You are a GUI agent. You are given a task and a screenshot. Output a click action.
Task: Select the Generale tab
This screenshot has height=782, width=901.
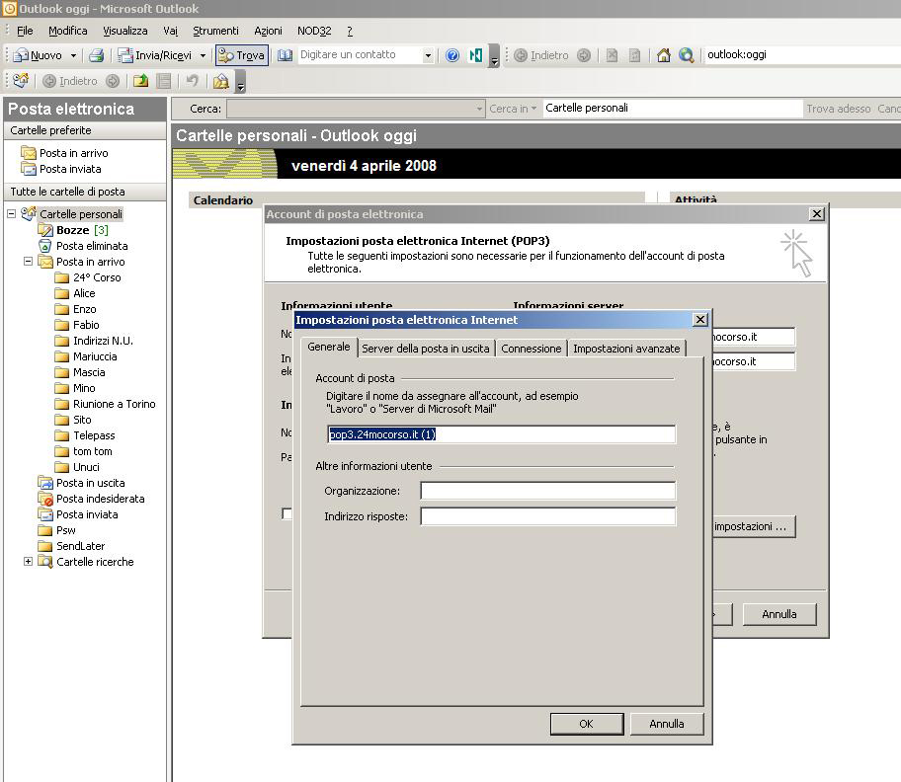coord(329,347)
